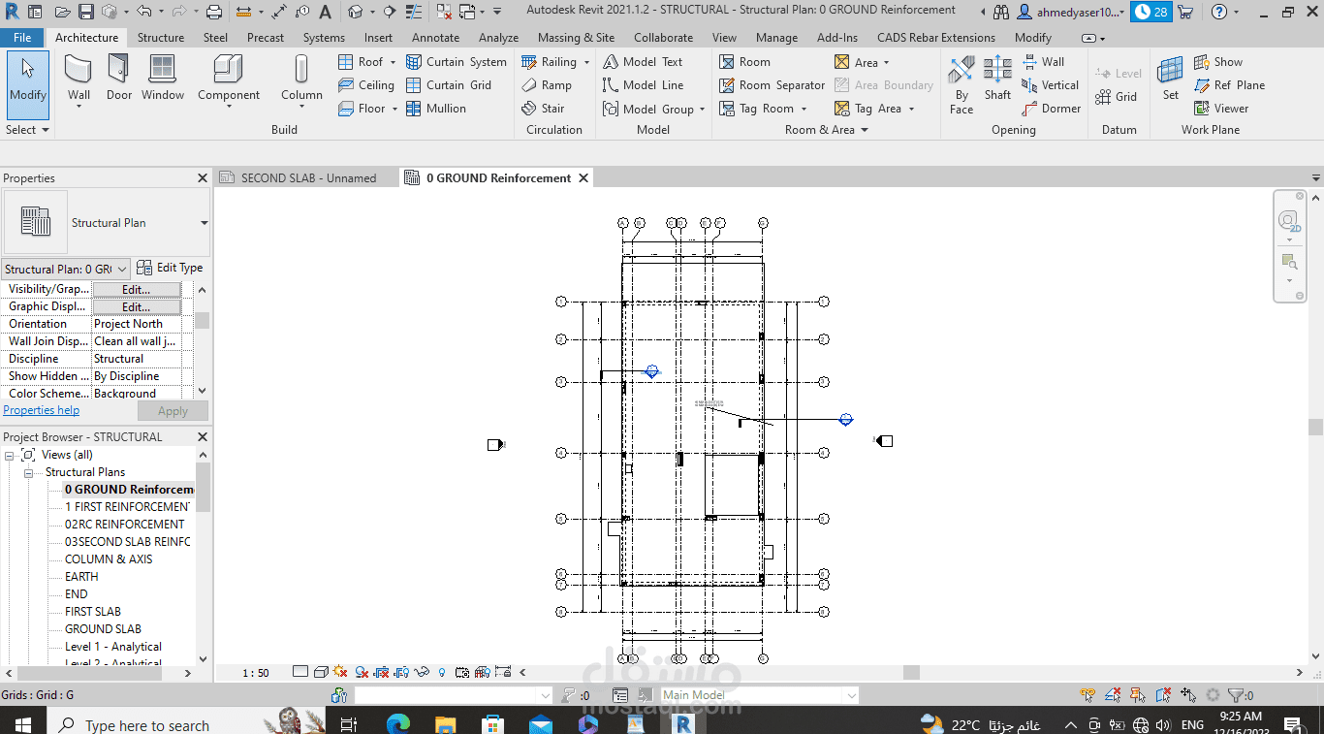Select the Grid datum tool
Screen dimensions: 1324x734
1116,97
